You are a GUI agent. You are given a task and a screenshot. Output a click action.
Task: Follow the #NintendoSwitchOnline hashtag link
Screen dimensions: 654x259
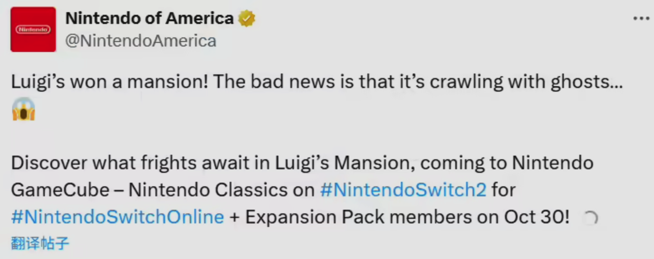click(x=118, y=217)
